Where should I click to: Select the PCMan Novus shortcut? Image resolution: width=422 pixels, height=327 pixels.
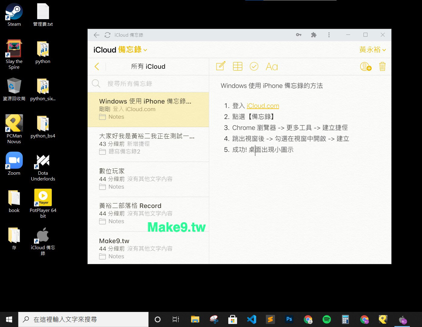pyautogui.click(x=14, y=129)
